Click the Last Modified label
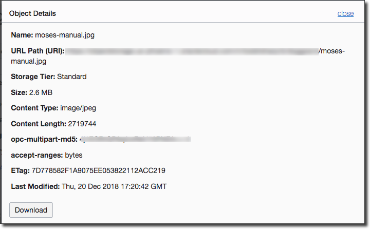The height and width of the screenshot is (229, 370). pos(35,186)
